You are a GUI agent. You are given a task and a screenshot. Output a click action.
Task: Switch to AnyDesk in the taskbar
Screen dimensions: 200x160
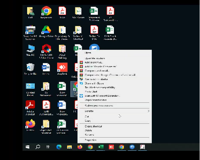111,147
